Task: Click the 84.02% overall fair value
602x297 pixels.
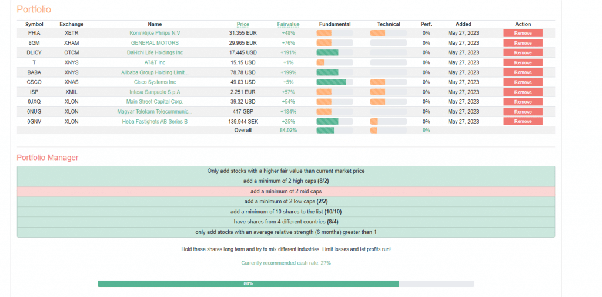Action: click(x=288, y=130)
